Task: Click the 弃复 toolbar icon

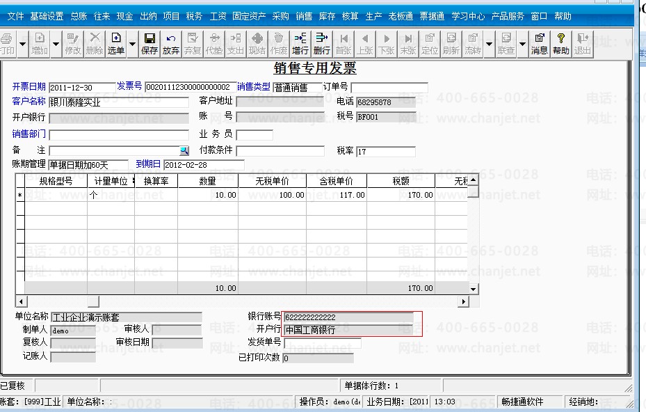Action: [x=192, y=44]
